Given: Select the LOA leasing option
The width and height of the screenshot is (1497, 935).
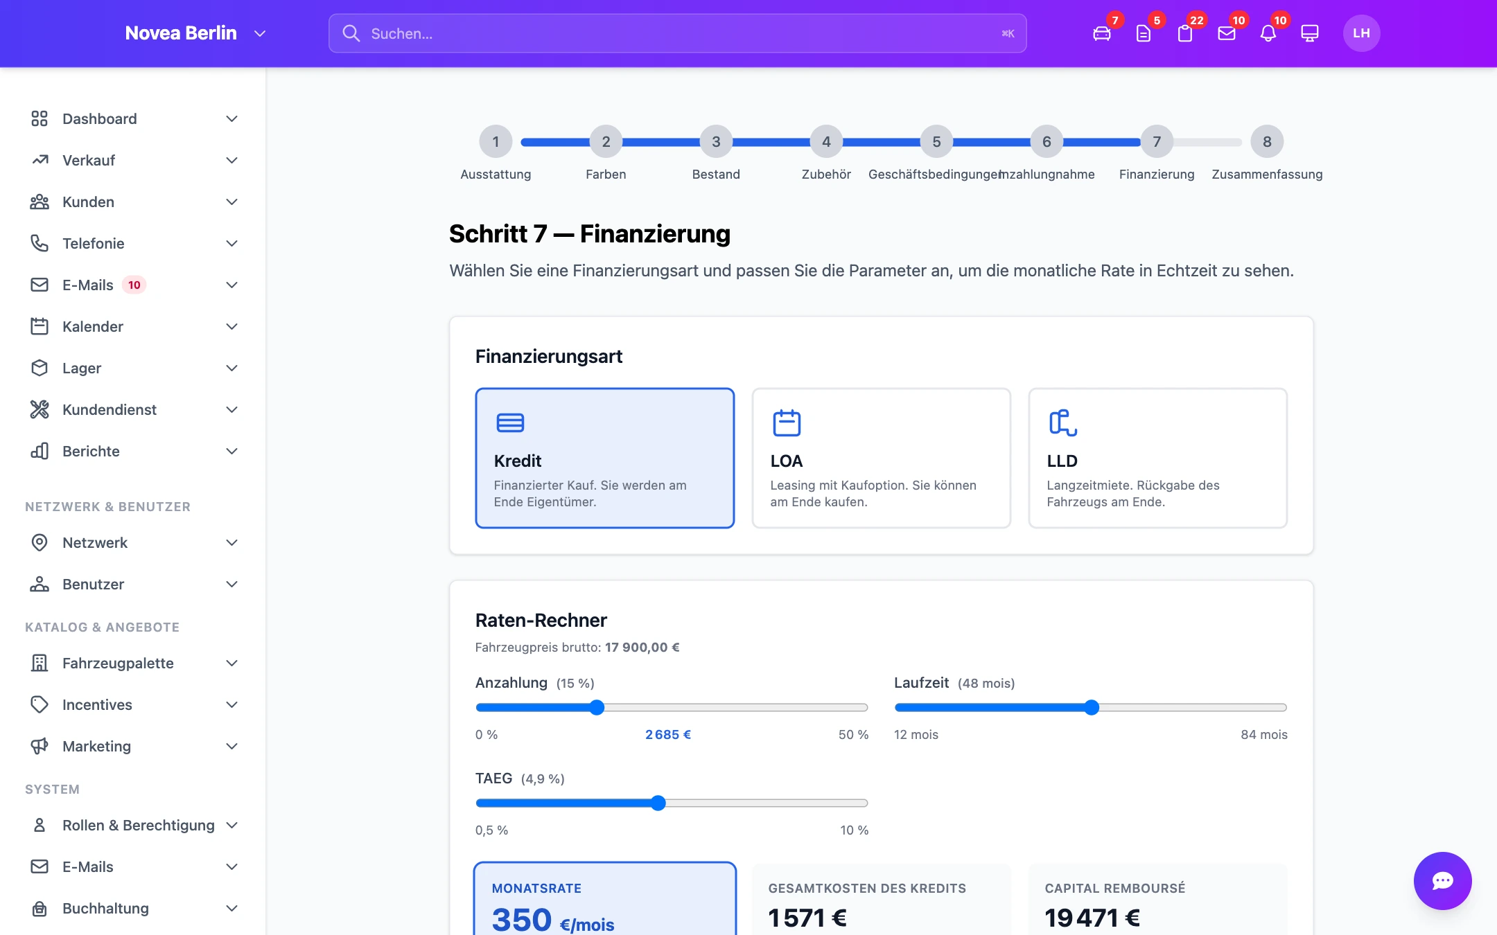Looking at the screenshot, I should coord(881,458).
